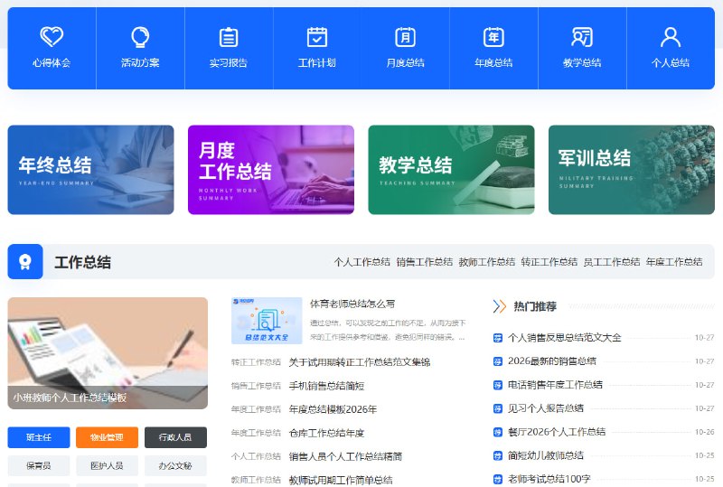The width and height of the screenshot is (723, 487).
Task: Open 个人销售反思总结范文大全 recommendation
Action: tap(564, 338)
